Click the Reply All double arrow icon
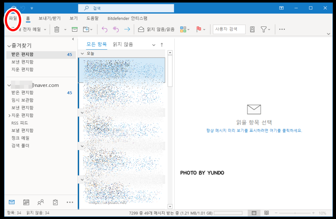This screenshot has height=219, width=336. tap(116, 29)
